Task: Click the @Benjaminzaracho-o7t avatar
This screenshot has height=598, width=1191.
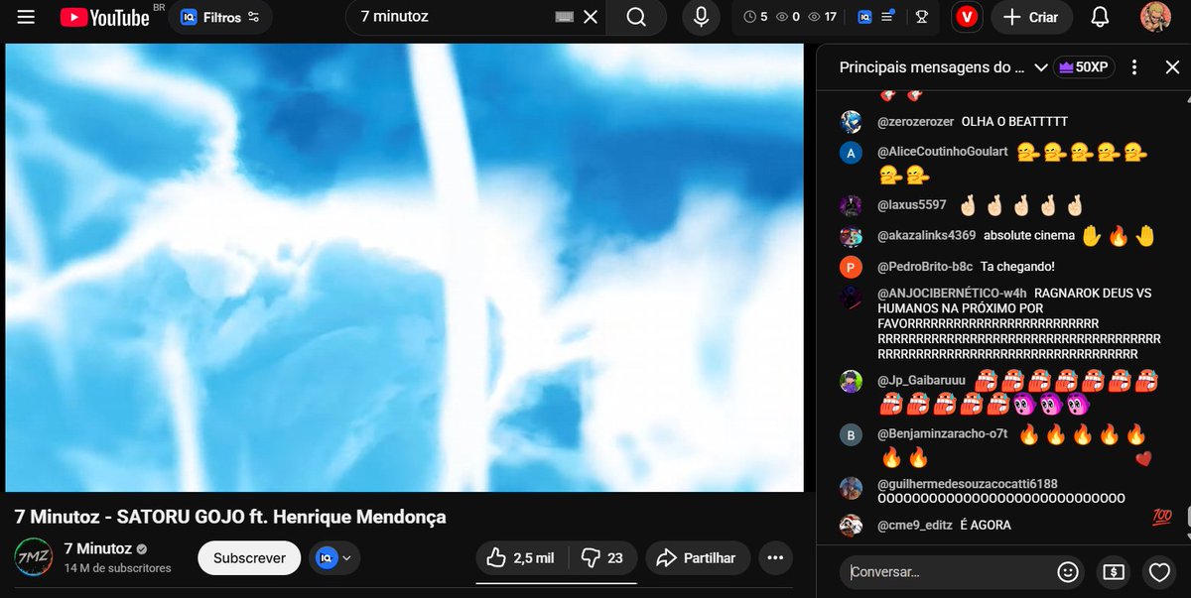Action: (x=851, y=434)
